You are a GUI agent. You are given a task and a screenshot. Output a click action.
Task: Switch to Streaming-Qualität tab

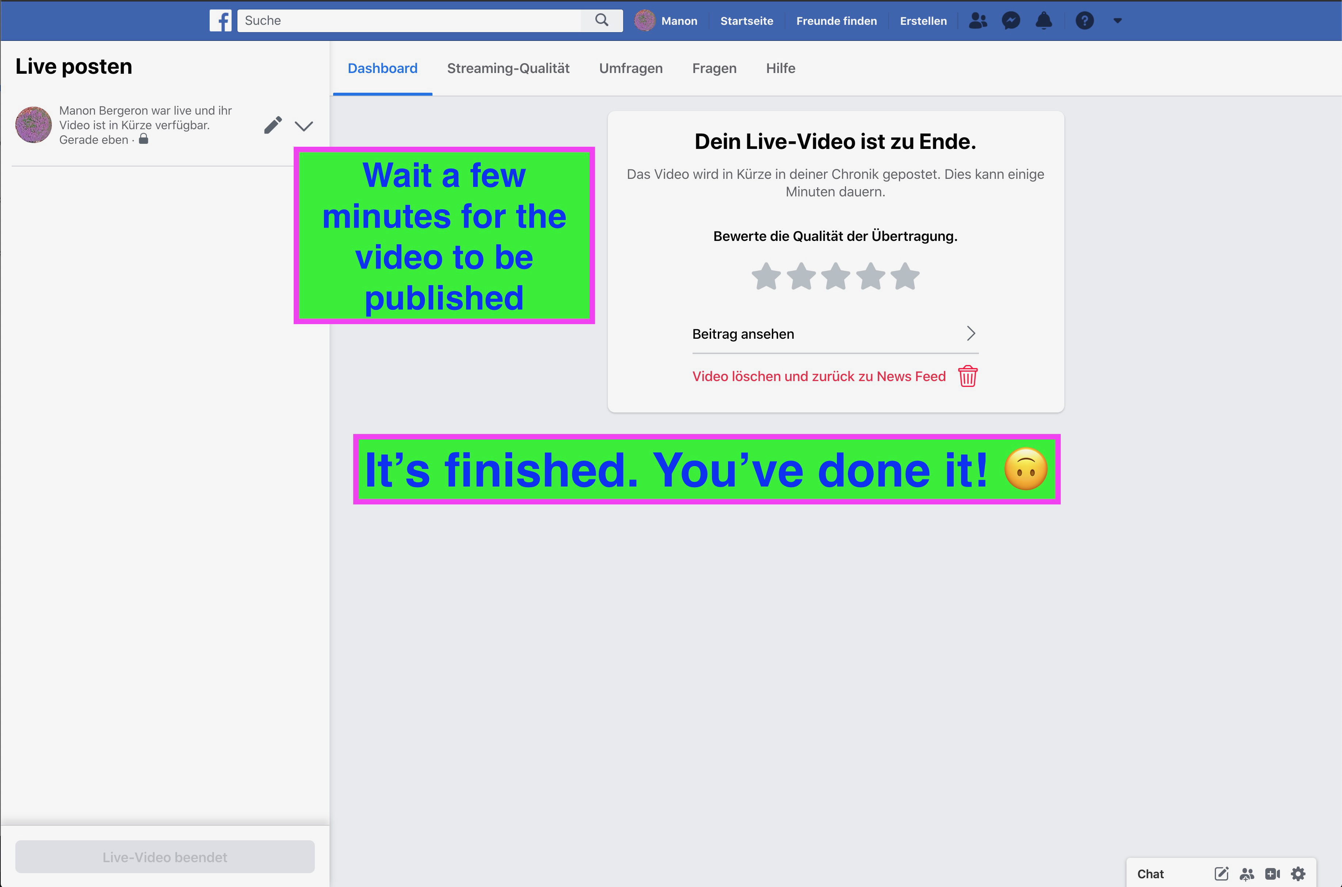click(x=508, y=69)
